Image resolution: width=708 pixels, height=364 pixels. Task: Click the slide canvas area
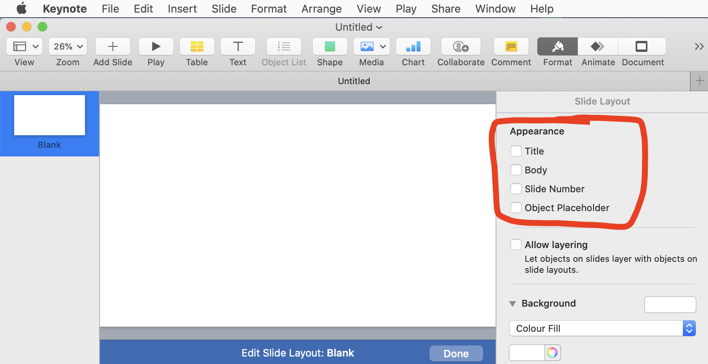pos(298,215)
